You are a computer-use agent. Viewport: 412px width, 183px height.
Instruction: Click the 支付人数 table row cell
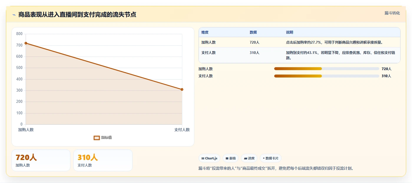pyautogui.click(x=209, y=53)
